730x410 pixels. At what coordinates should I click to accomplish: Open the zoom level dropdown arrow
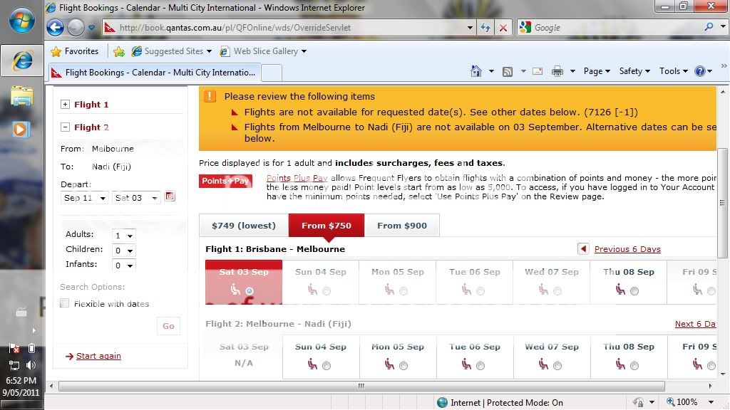click(x=711, y=402)
